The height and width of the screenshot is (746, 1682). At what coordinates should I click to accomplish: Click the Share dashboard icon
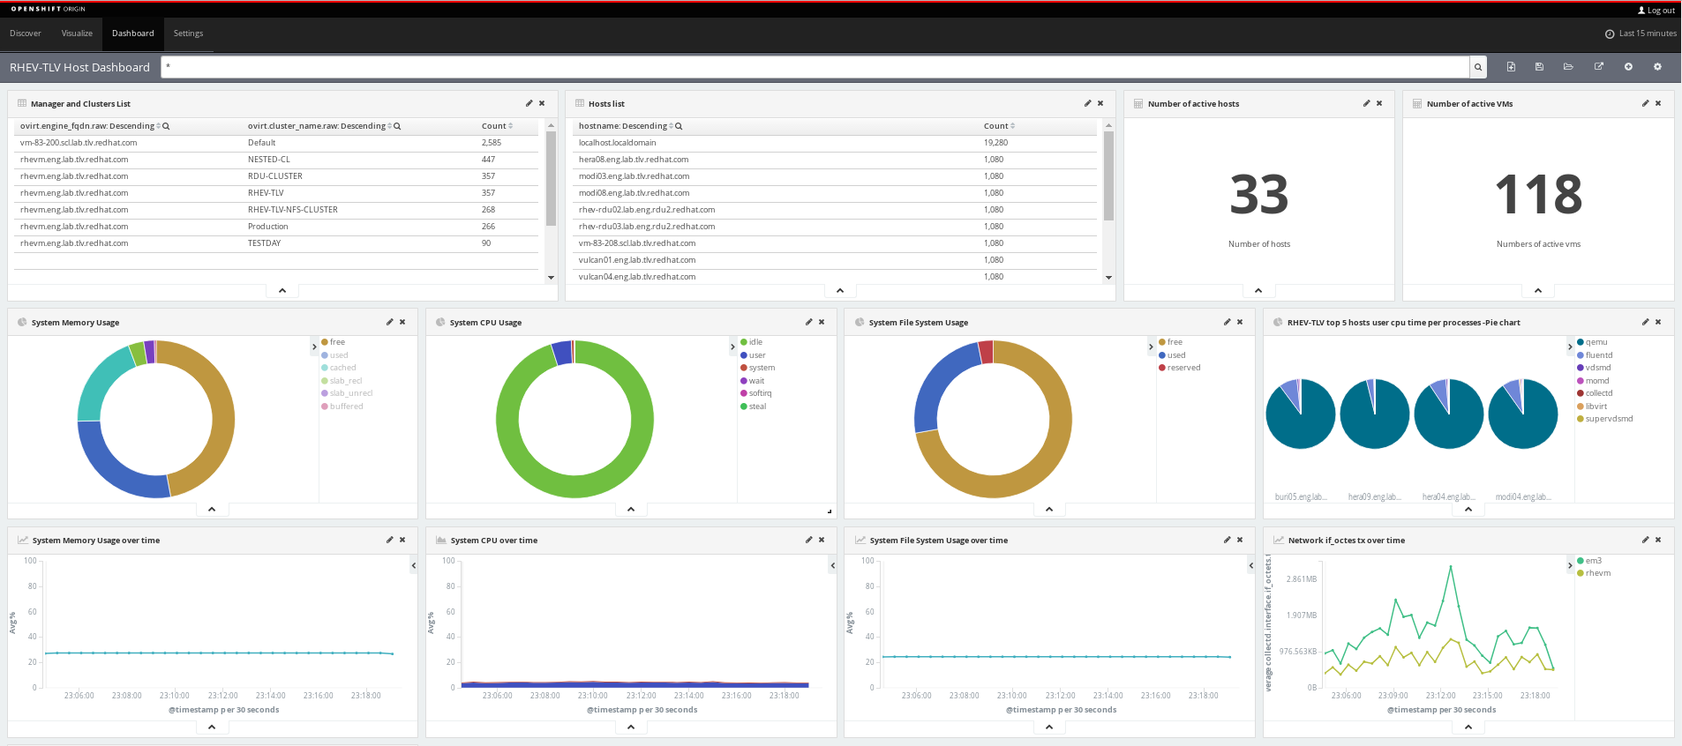tap(1598, 67)
